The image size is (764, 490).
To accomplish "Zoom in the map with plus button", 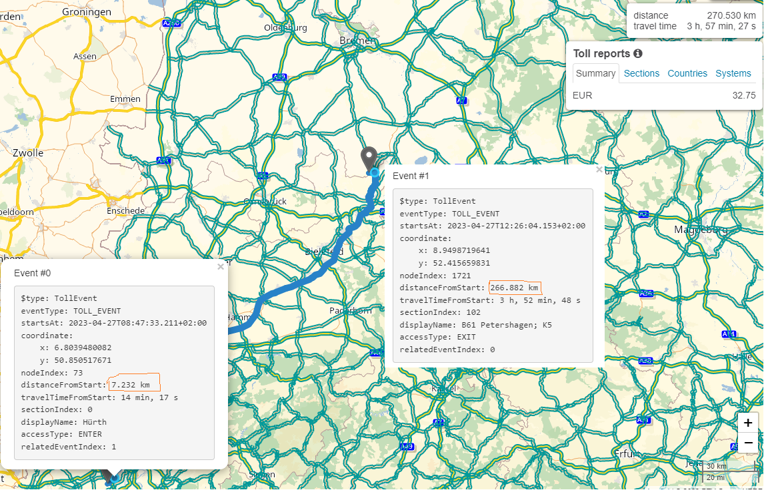I will (748, 423).
